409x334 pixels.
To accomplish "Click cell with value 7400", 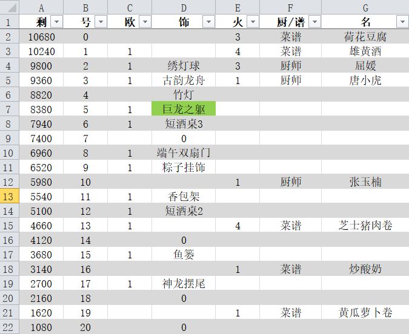I will (x=41, y=139).
